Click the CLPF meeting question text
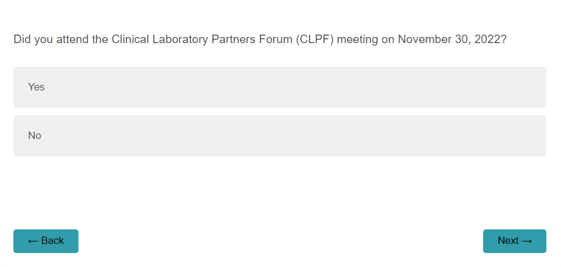Image resolution: width=561 pixels, height=267 pixels. 260,39
